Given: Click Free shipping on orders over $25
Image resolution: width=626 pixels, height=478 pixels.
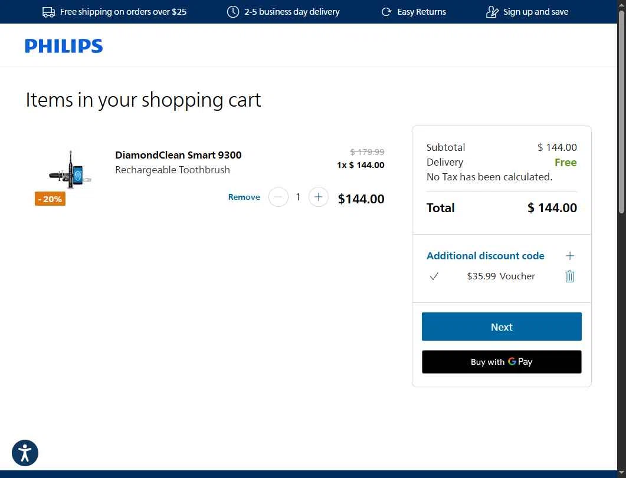Looking at the screenshot, I should coord(123,12).
